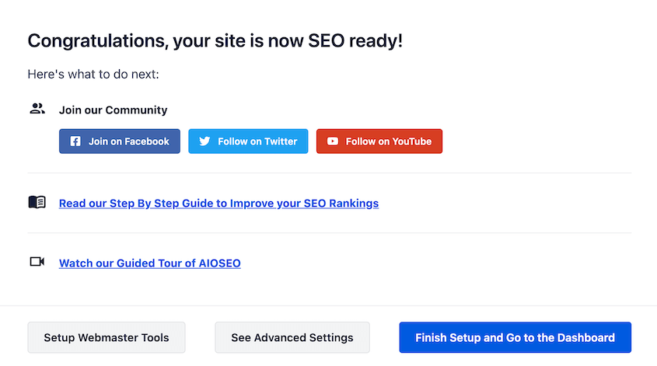The height and width of the screenshot is (366, 657).
Task: Click the open book guide icon
Action: (x=37, y=202)
